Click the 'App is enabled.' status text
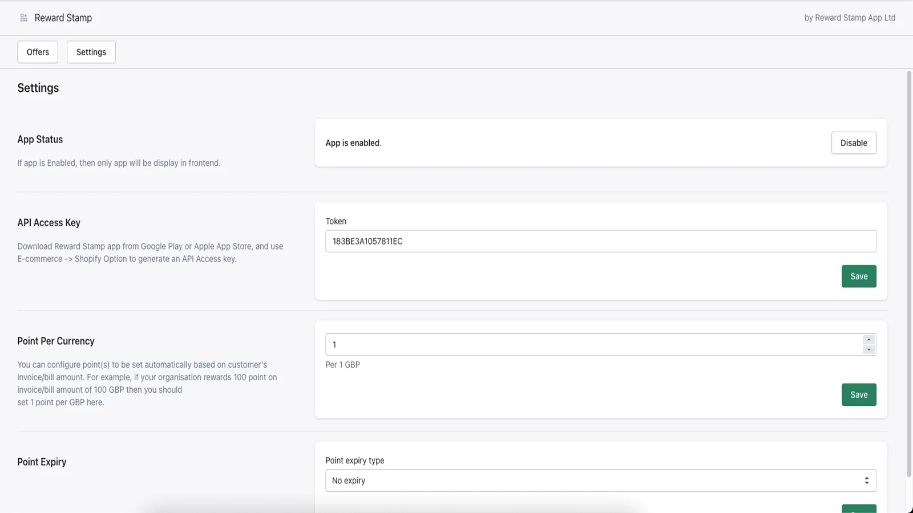Screen dimensions: 913x513 (x=354, y=143)
